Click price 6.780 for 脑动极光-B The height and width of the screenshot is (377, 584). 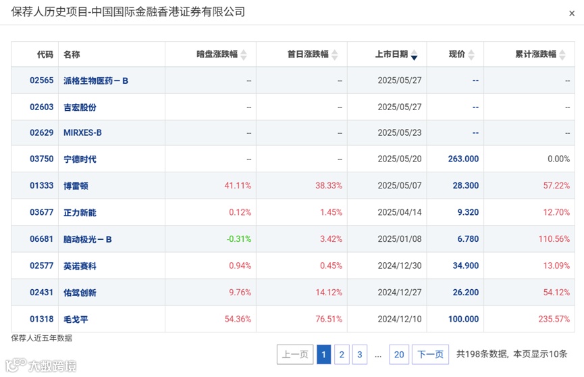[468, 239]
